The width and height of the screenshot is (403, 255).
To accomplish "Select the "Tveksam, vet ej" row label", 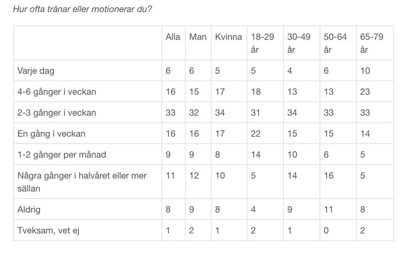I will [48, 230].
